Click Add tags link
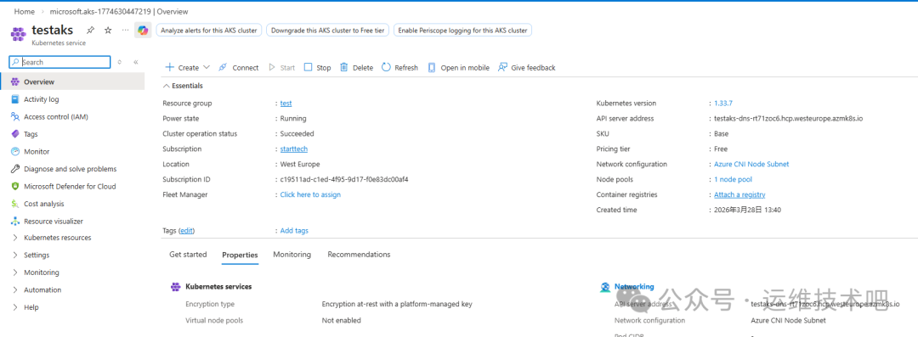Image resolution: width=918 pixels, height=337 pixels. click(x=294, y=231)
